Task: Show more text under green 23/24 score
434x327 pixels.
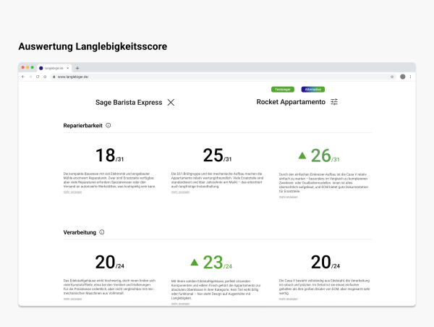Action: [179, 303]
